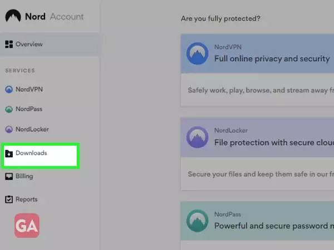Open the Downloads page
Image resolution: width=334 pixels, height=250 pixels.
pyautogui.click(x=41, y=156)
